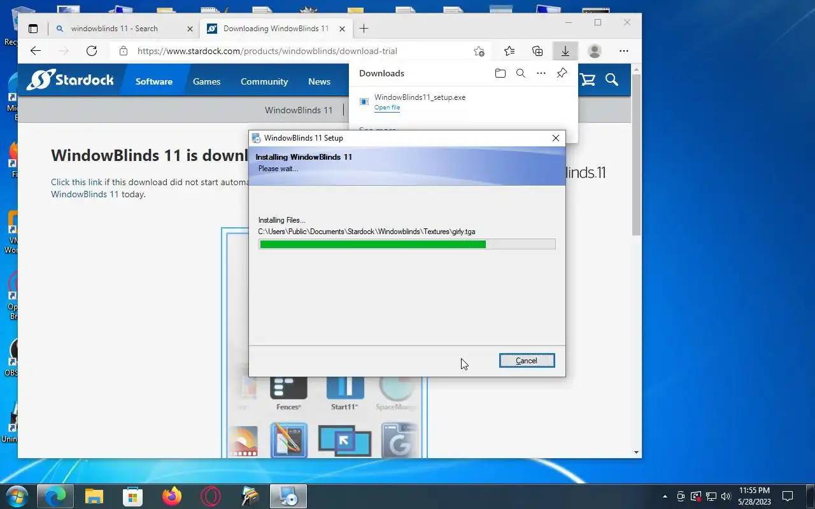This screenshot has width=815, height=509.
Task: Search downloads in the Downloads panel
Action: (x=521, y=73)
